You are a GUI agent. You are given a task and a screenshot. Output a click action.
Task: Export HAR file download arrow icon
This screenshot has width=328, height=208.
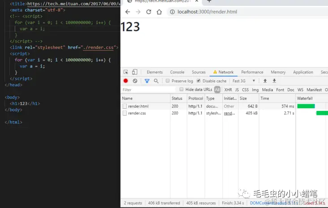pos(274,81)
